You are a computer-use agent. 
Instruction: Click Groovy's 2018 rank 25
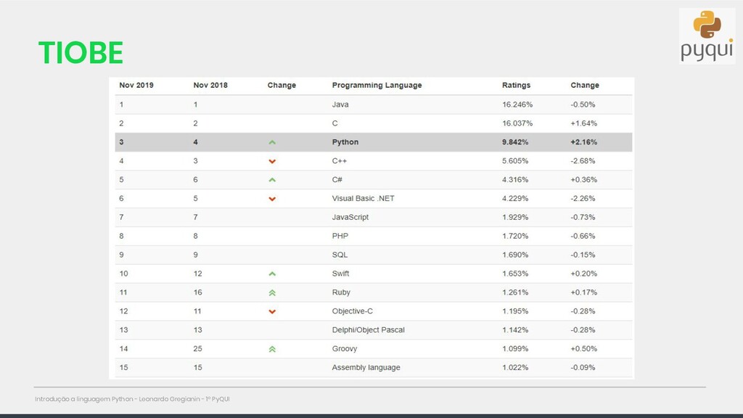coord(197,348)
